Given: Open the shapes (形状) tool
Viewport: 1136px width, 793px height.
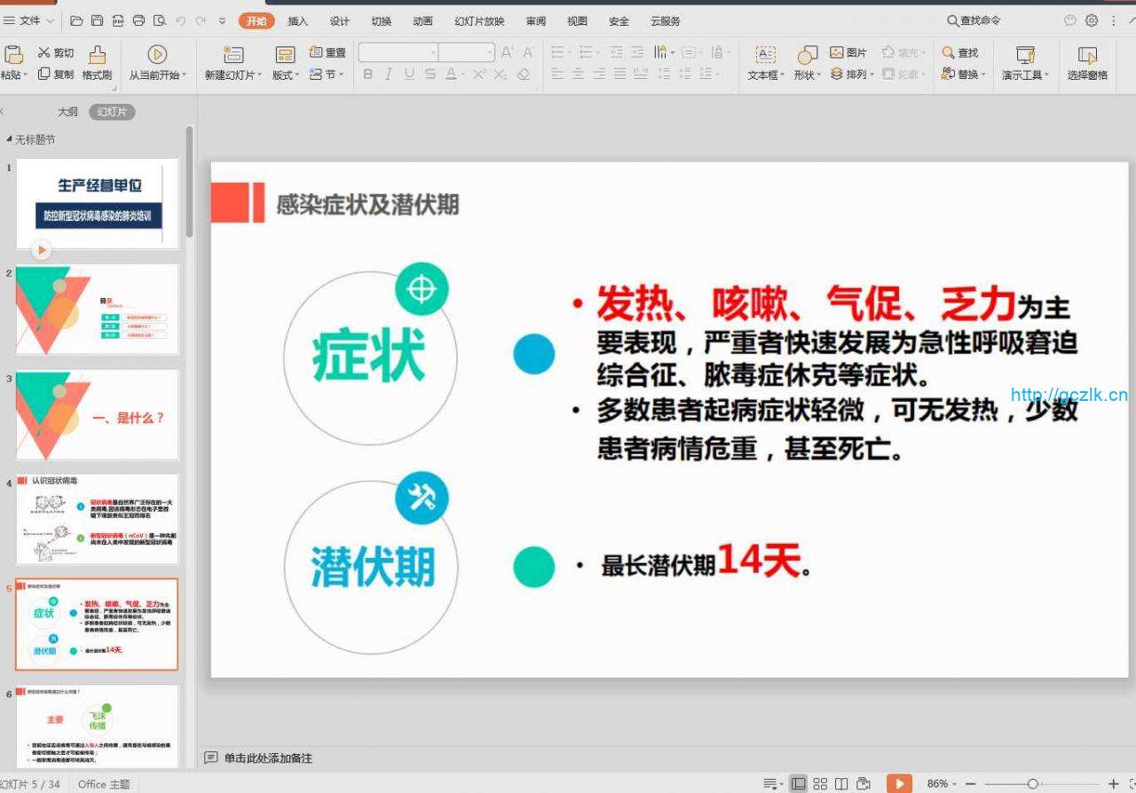Looking at the screenshot, I should pyautogui.click(x=807, y=55).
